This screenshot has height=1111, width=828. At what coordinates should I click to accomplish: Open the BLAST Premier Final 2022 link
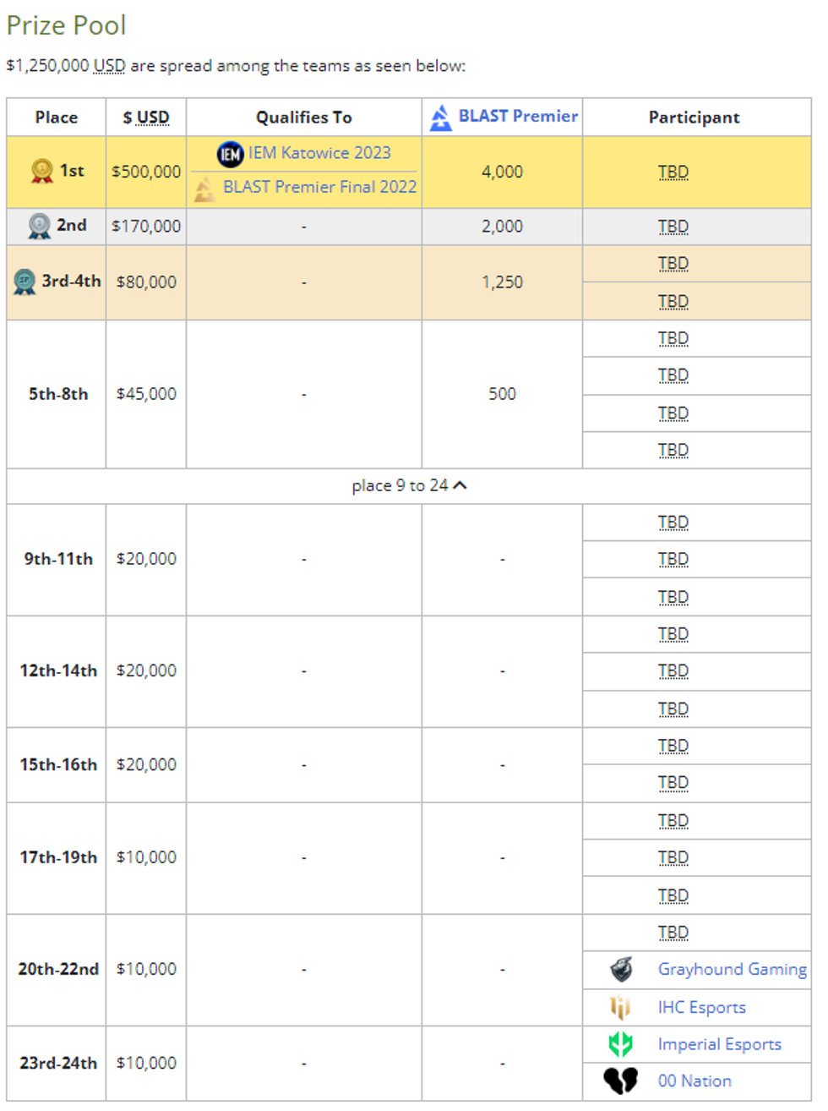click(x=319, y=187)
